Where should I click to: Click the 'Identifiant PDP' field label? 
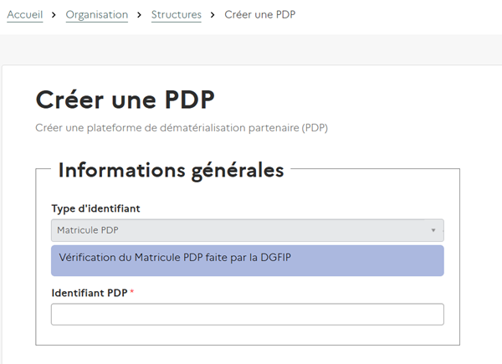90,293
